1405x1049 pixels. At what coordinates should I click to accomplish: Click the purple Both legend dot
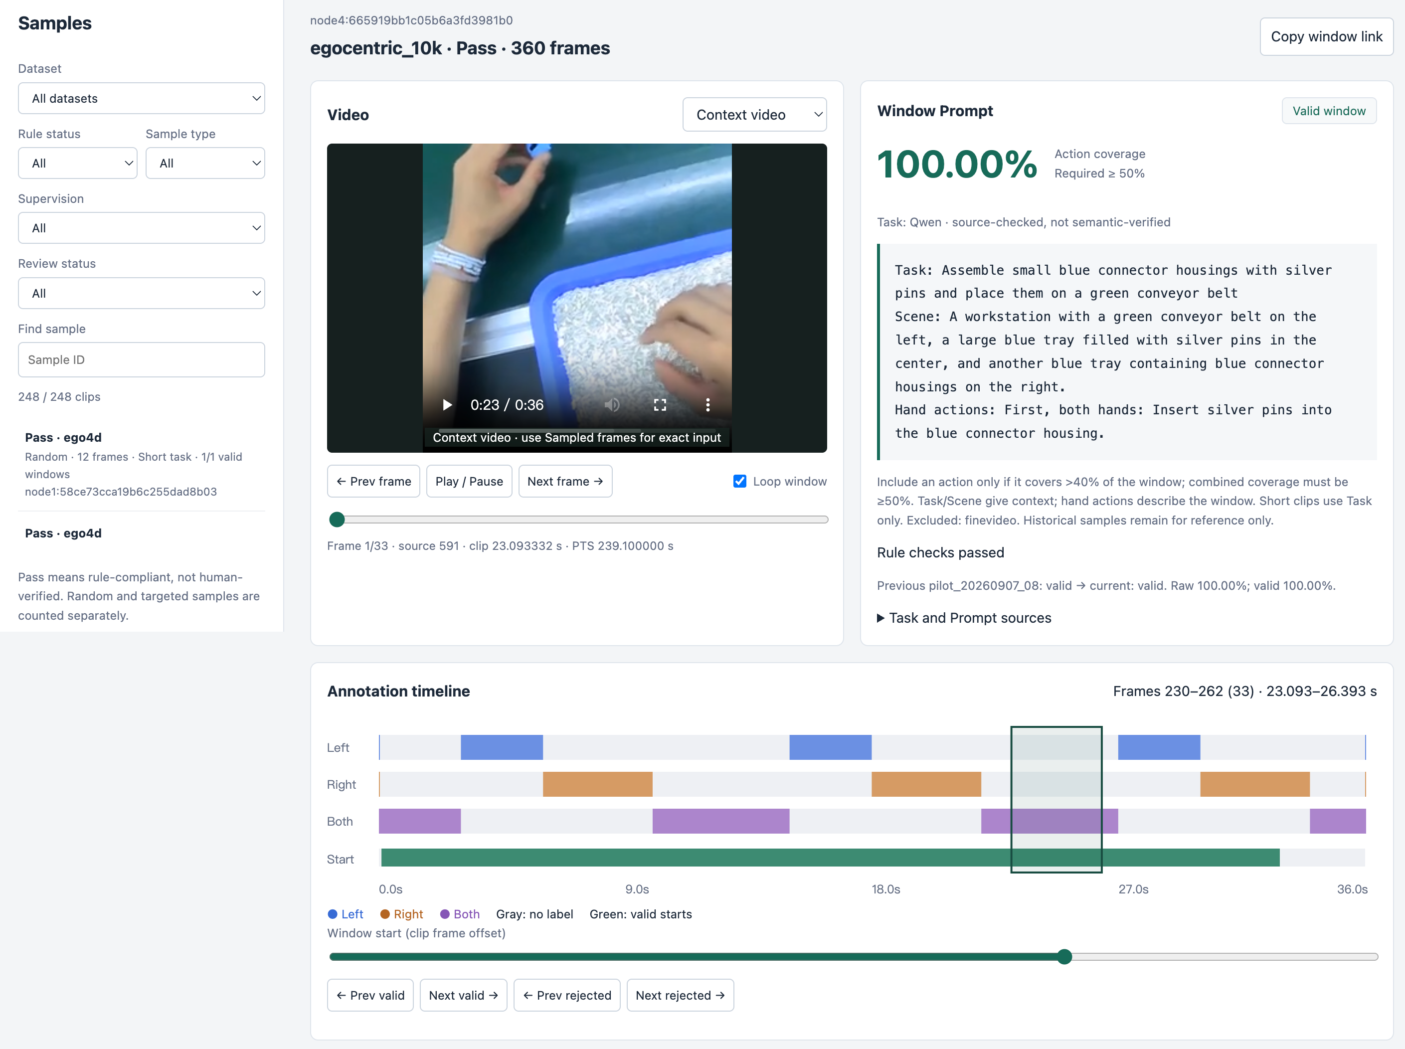pos(444,914)
